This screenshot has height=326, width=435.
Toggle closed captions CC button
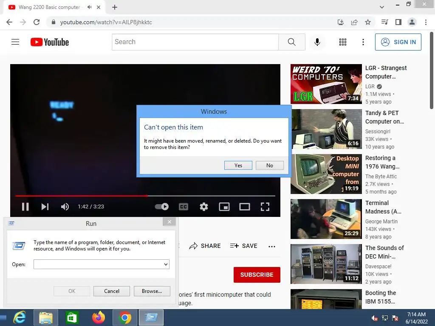(184, 207)
